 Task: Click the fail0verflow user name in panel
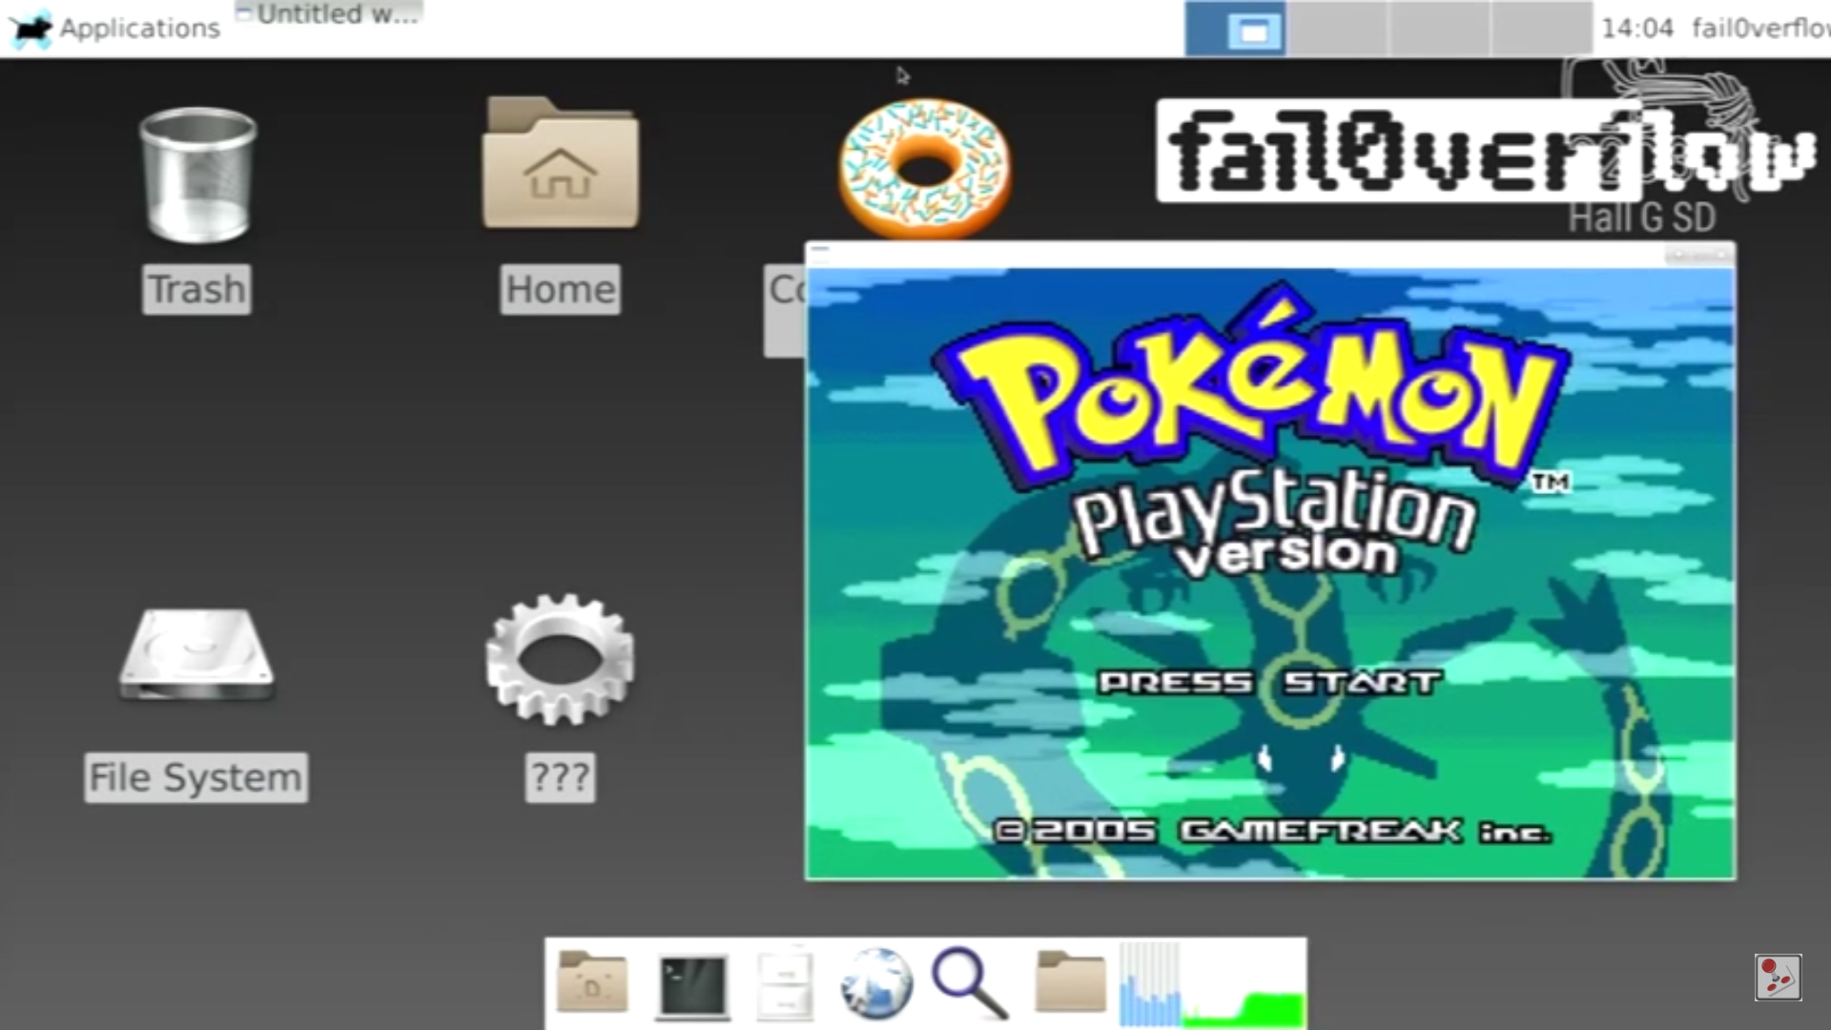point(1759,29)
